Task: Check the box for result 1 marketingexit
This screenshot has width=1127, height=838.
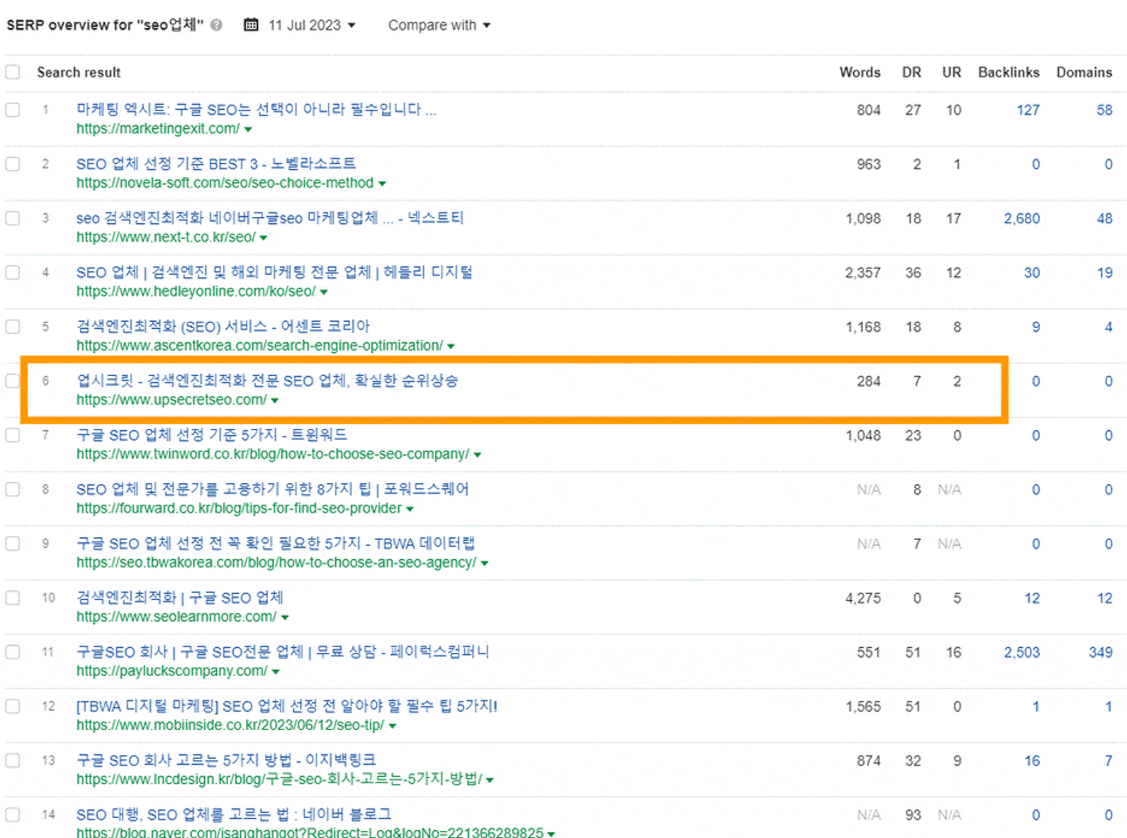Action: tap(13, 110)
